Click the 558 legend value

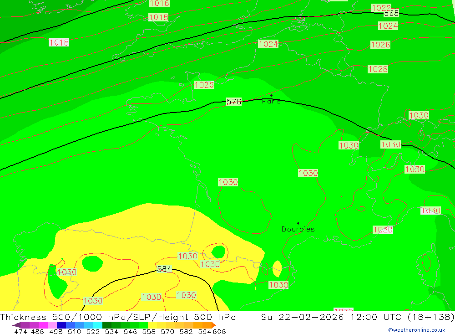click(149, 331)
